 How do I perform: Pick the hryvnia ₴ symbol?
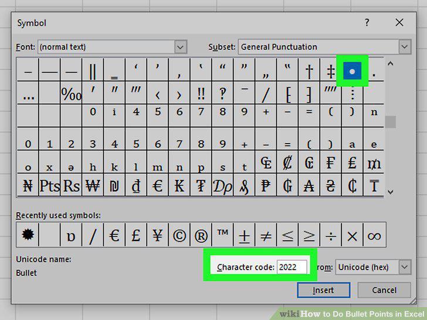(331, 185)
